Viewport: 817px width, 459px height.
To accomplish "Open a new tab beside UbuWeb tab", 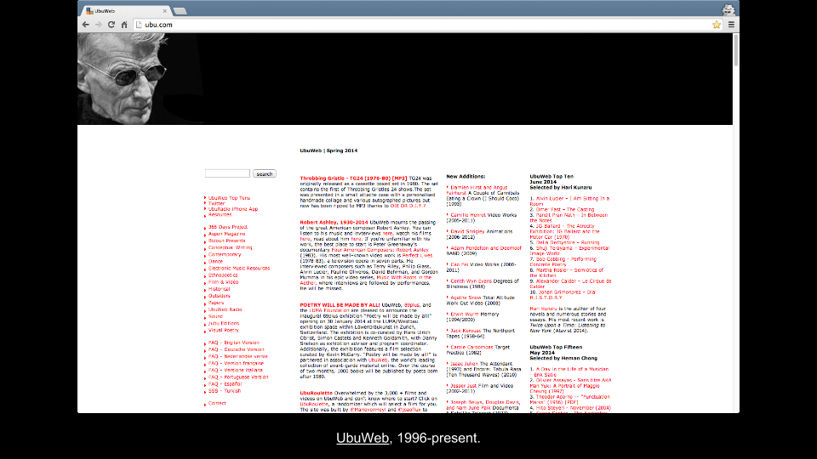I will [x=180, y=11].
